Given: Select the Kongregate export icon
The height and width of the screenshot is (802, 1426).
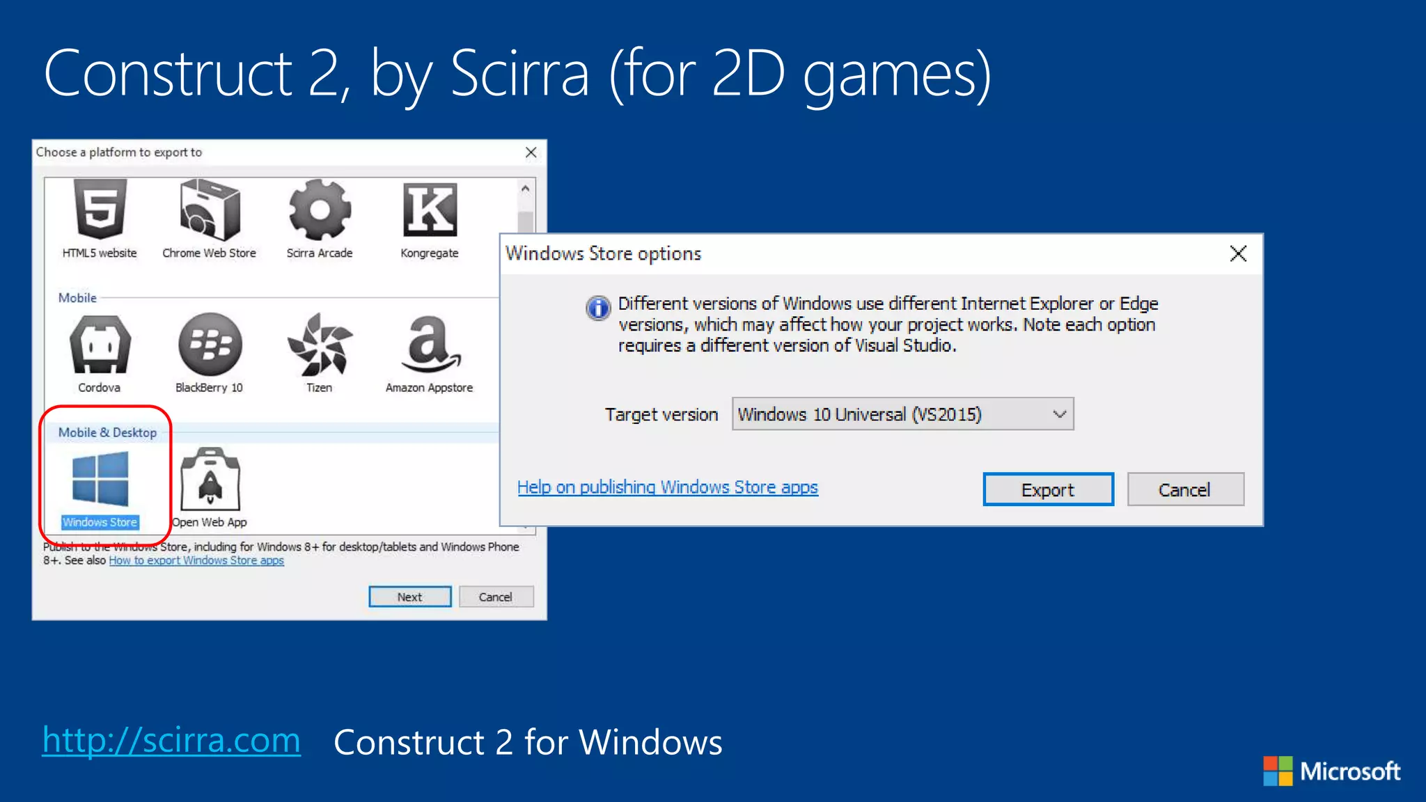Looking at the screenshot, I should click(x=430, y=210).
